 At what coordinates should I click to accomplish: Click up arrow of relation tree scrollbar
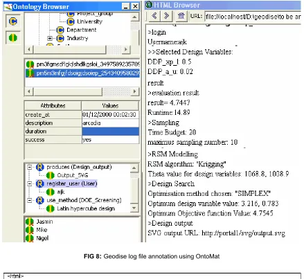134,168
